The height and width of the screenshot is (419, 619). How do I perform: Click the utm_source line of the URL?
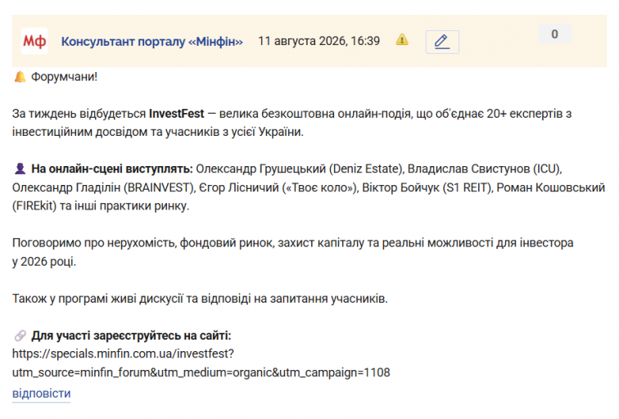(201, 372)
